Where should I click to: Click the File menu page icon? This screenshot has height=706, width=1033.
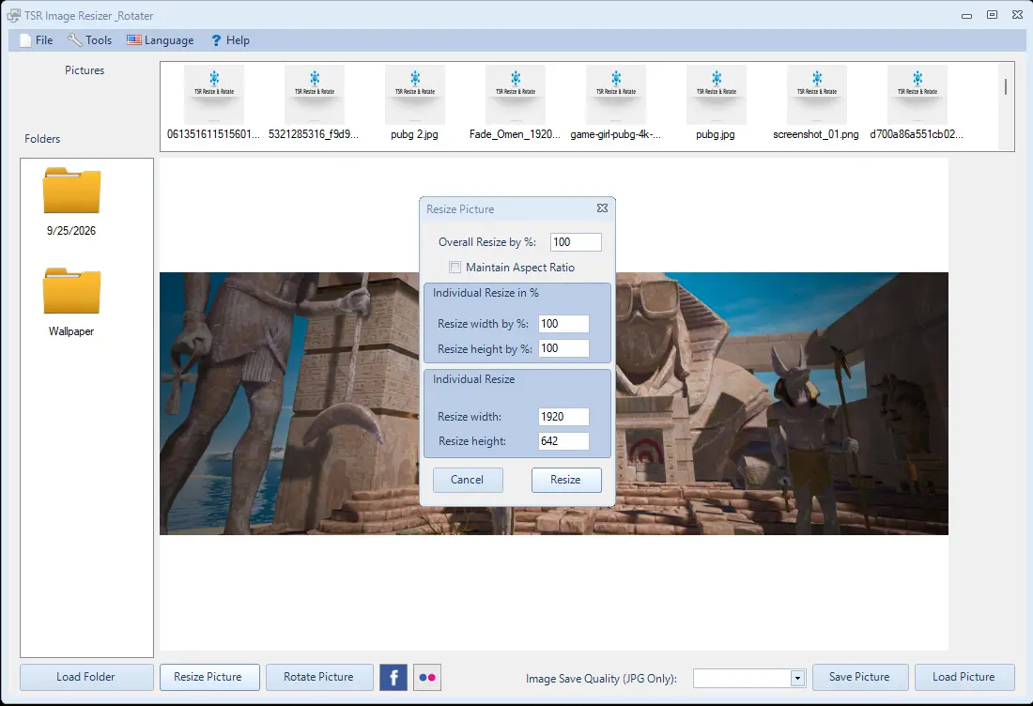click(x=25, y=40)
